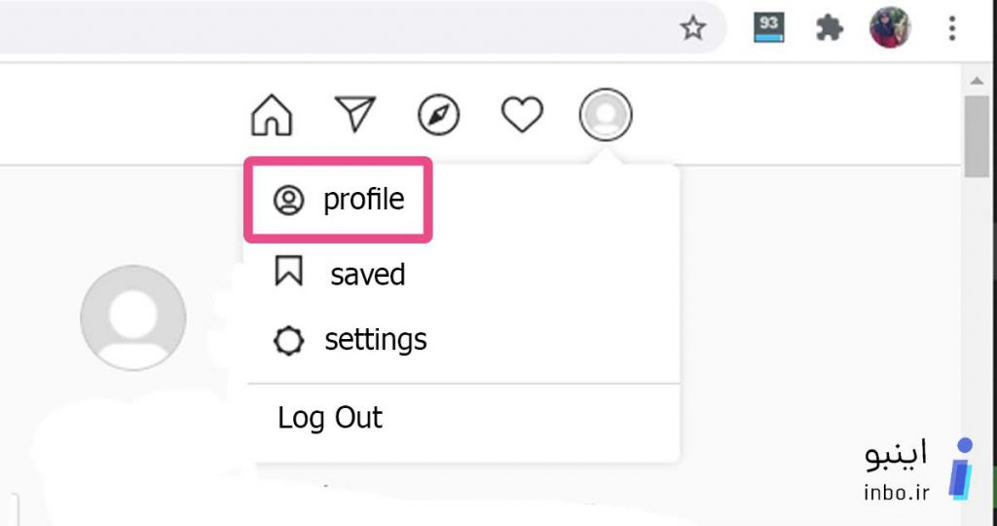Go to the Instagram Home icon
The height and width of the screenshot is (526, 997).
coord(272,115)
